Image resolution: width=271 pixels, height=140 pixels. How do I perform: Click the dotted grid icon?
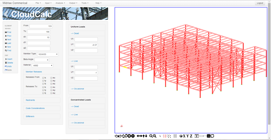pos(175,136)
